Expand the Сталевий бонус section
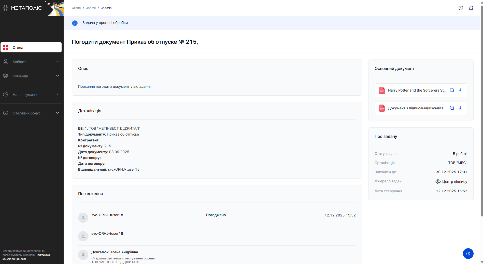 (x=31, y=113)
